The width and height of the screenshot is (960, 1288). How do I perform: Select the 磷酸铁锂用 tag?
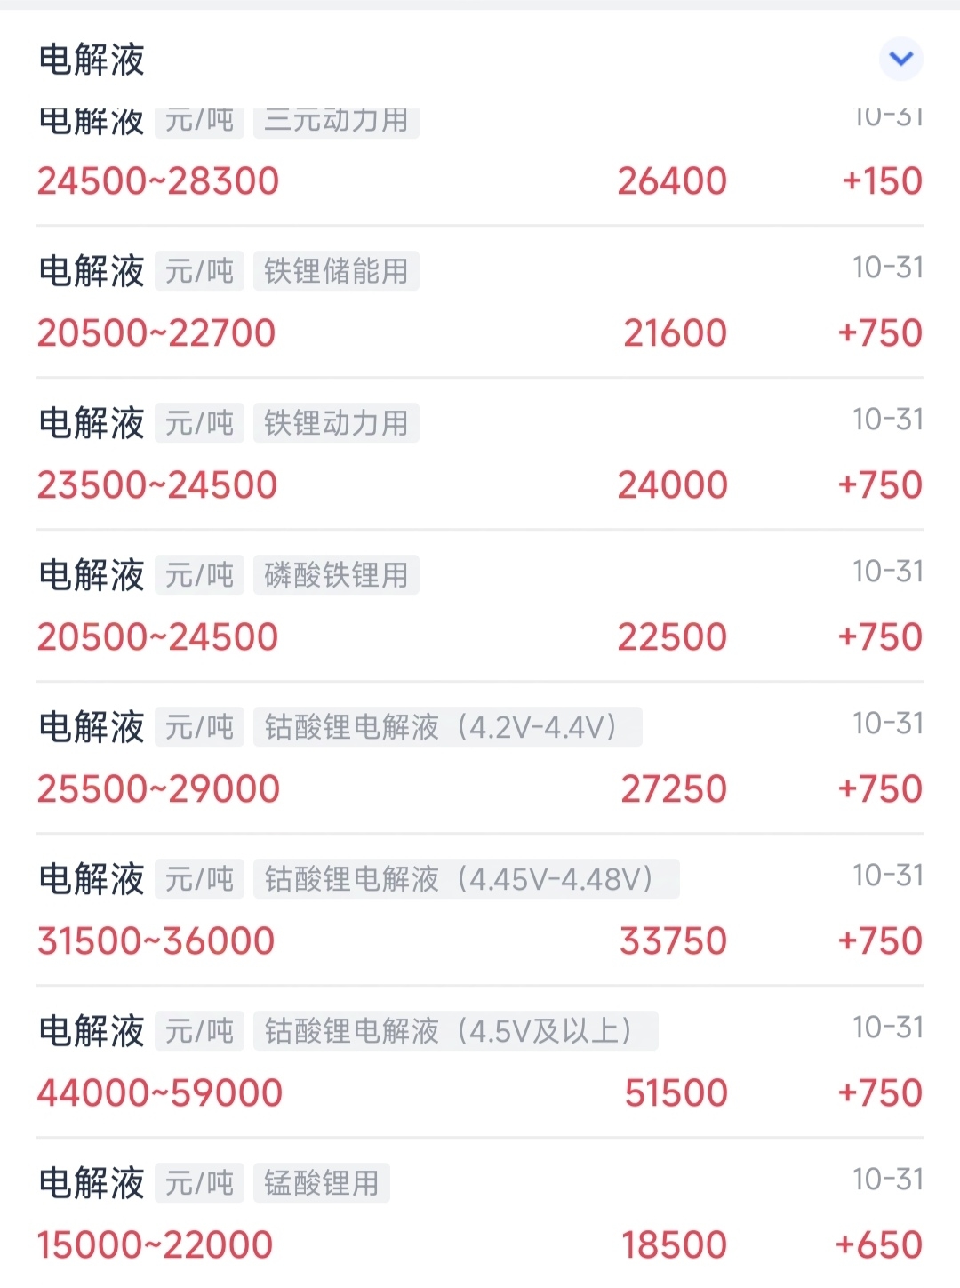coord(336,575)
